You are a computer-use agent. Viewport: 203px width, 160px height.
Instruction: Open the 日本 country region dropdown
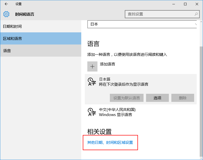click(142, 24)
